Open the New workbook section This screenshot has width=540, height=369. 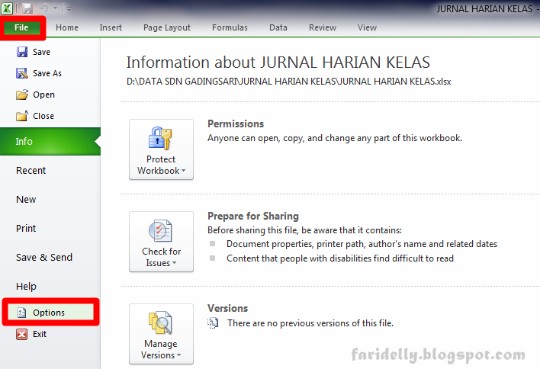(x=26, y=199)
